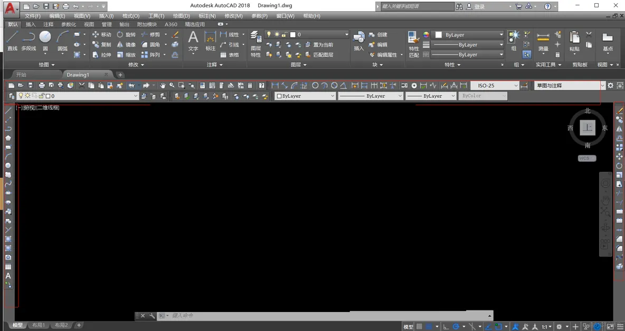Click the pan hand icon in standard toolbar

(163, 86)
